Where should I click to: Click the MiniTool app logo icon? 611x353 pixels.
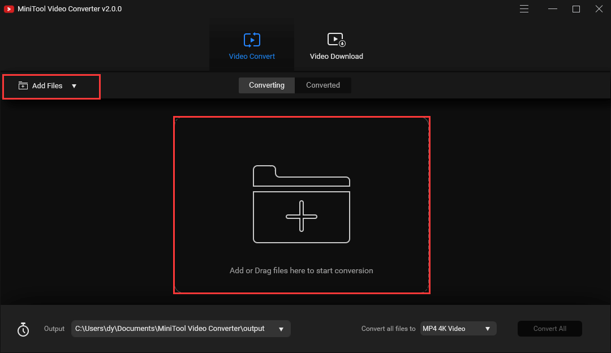(x=9, y=9)
